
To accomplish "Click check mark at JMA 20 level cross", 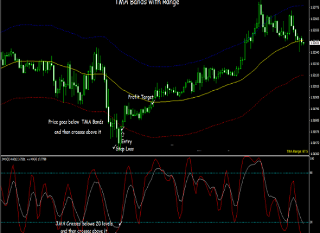I will (120, 224).
